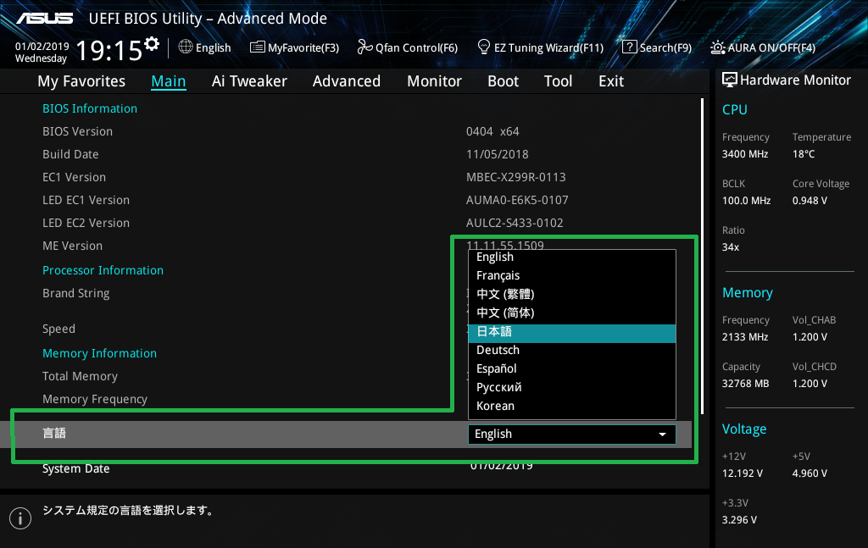Viewport: 868px width, 548px height.
Task: Choose Korean in the language list
Action: coord(572,406)
